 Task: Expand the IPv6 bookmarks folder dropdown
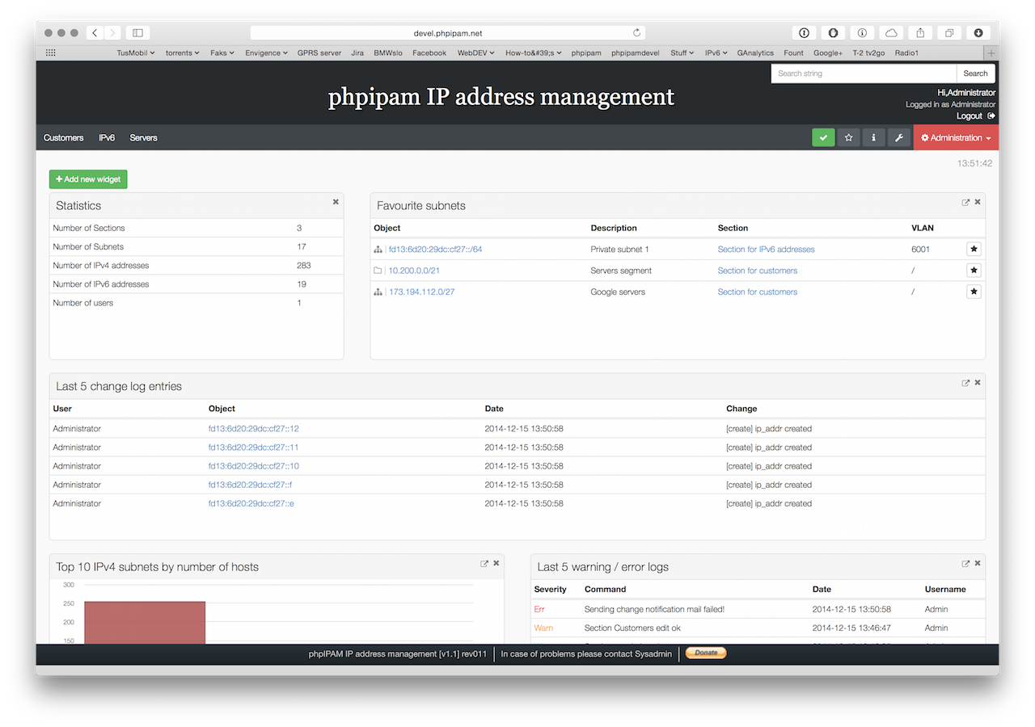715,53
